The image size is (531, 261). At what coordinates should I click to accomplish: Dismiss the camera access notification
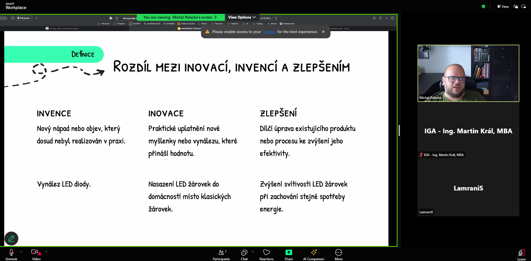[323, 32]
